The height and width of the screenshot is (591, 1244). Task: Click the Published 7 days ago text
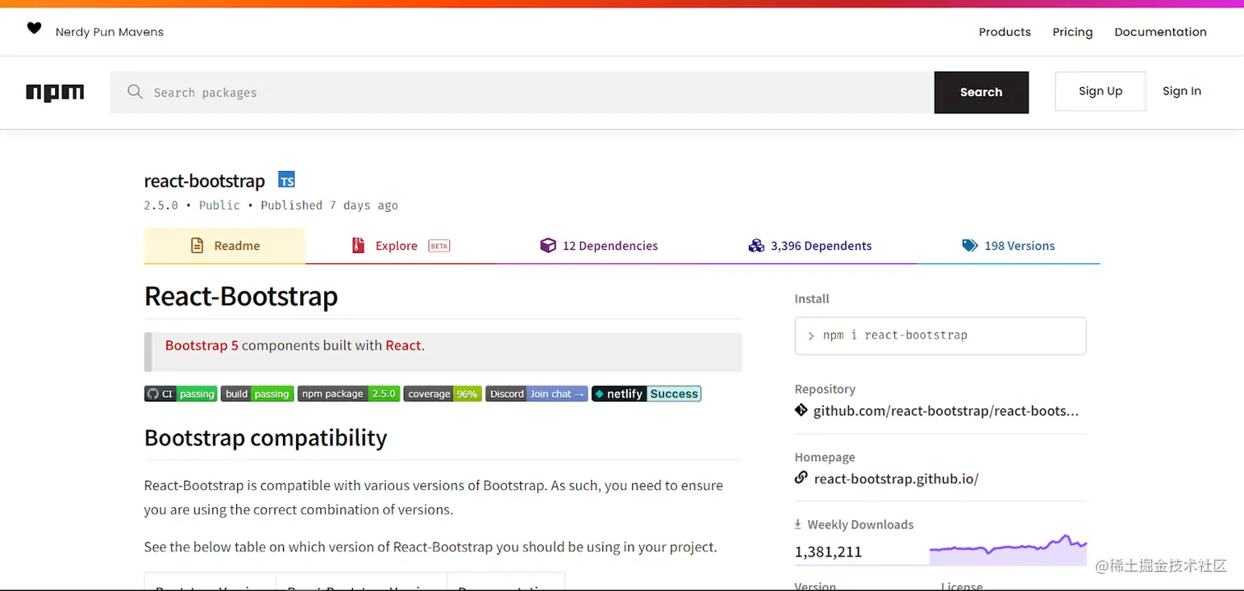click(x=329, y=205)
